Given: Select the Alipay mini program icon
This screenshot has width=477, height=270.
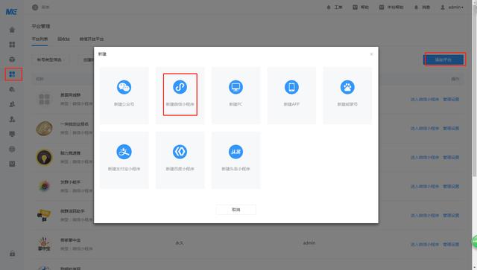Looking at the screenshot, I should (124, 152).
